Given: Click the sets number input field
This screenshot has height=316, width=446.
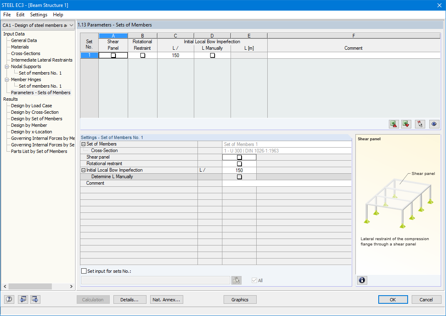Looking at the screenshot, I should 155,281.
